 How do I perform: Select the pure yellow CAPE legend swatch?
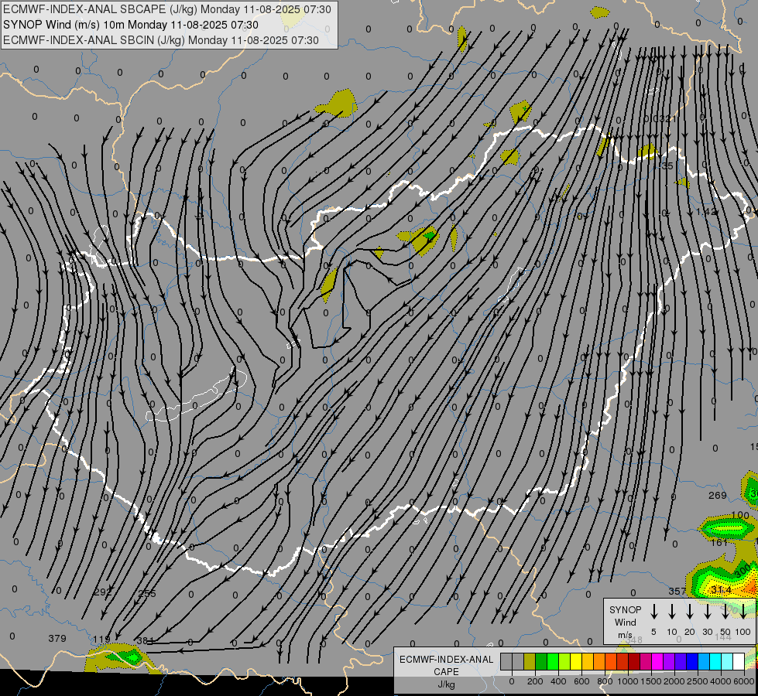[576, 662]
